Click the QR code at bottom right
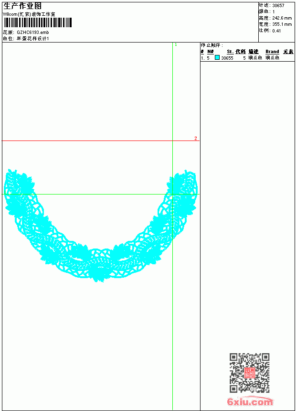 pos(250,373)
